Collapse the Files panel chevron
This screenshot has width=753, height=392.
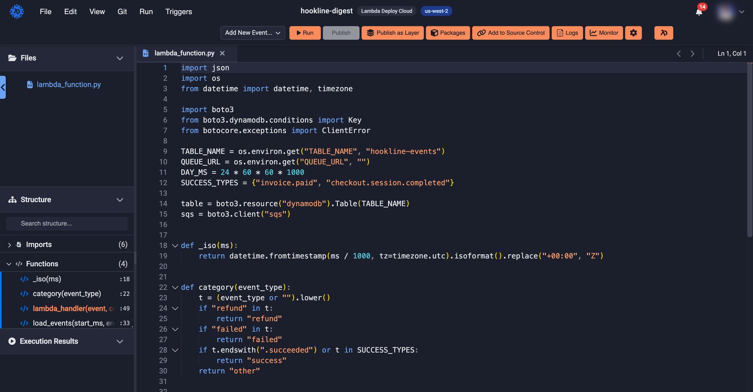click(120, 58)
